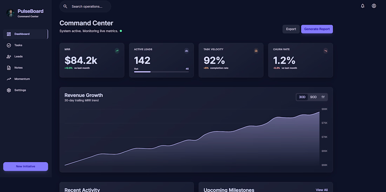Click the New Initiative button
Viewport: 386px width, 192px height.
pyautogui.click(x=26, y=166)
